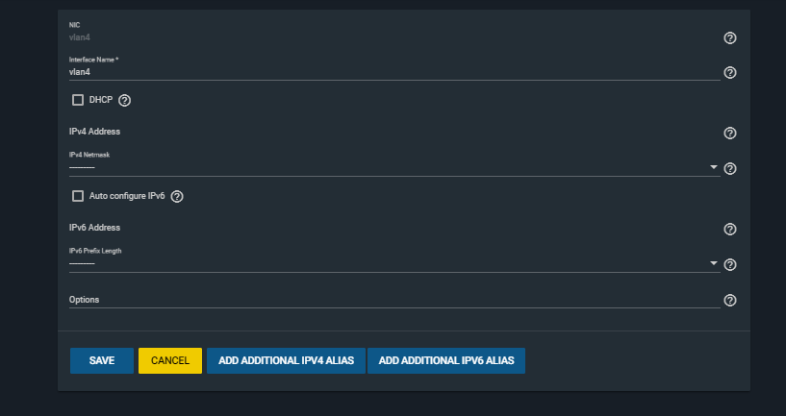
Task: Show help for Auto configure IPv6
Action: point(177,196)
